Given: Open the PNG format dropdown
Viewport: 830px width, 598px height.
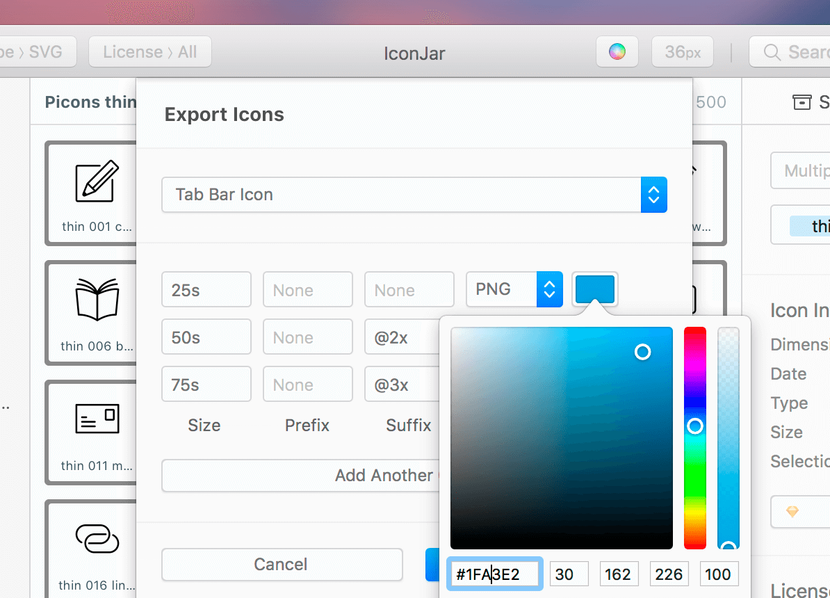Looking at the screenshot, I should tap(514, 289).
